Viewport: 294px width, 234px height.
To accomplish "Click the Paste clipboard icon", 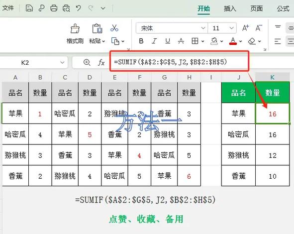I will [x=97, y=28].
